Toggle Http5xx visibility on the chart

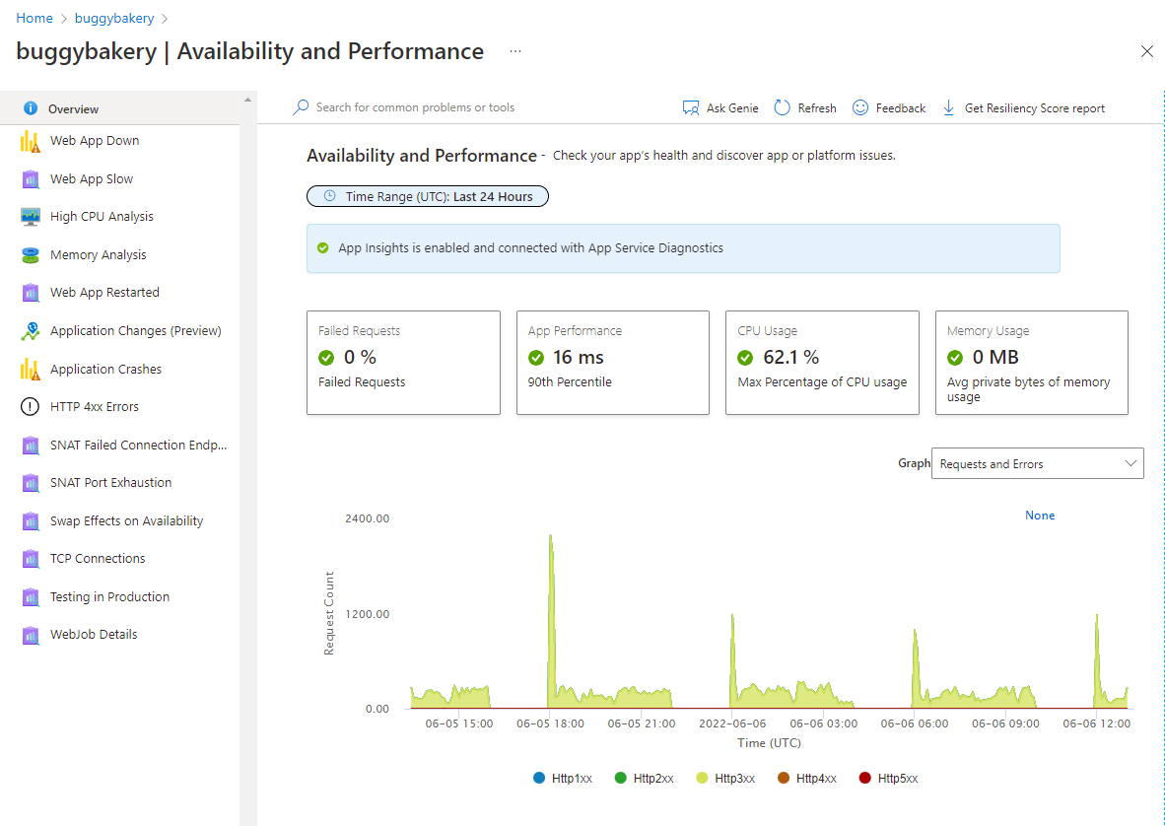coord(887,778)
